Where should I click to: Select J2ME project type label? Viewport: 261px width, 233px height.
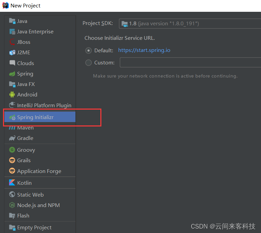[x=24, y=53]
